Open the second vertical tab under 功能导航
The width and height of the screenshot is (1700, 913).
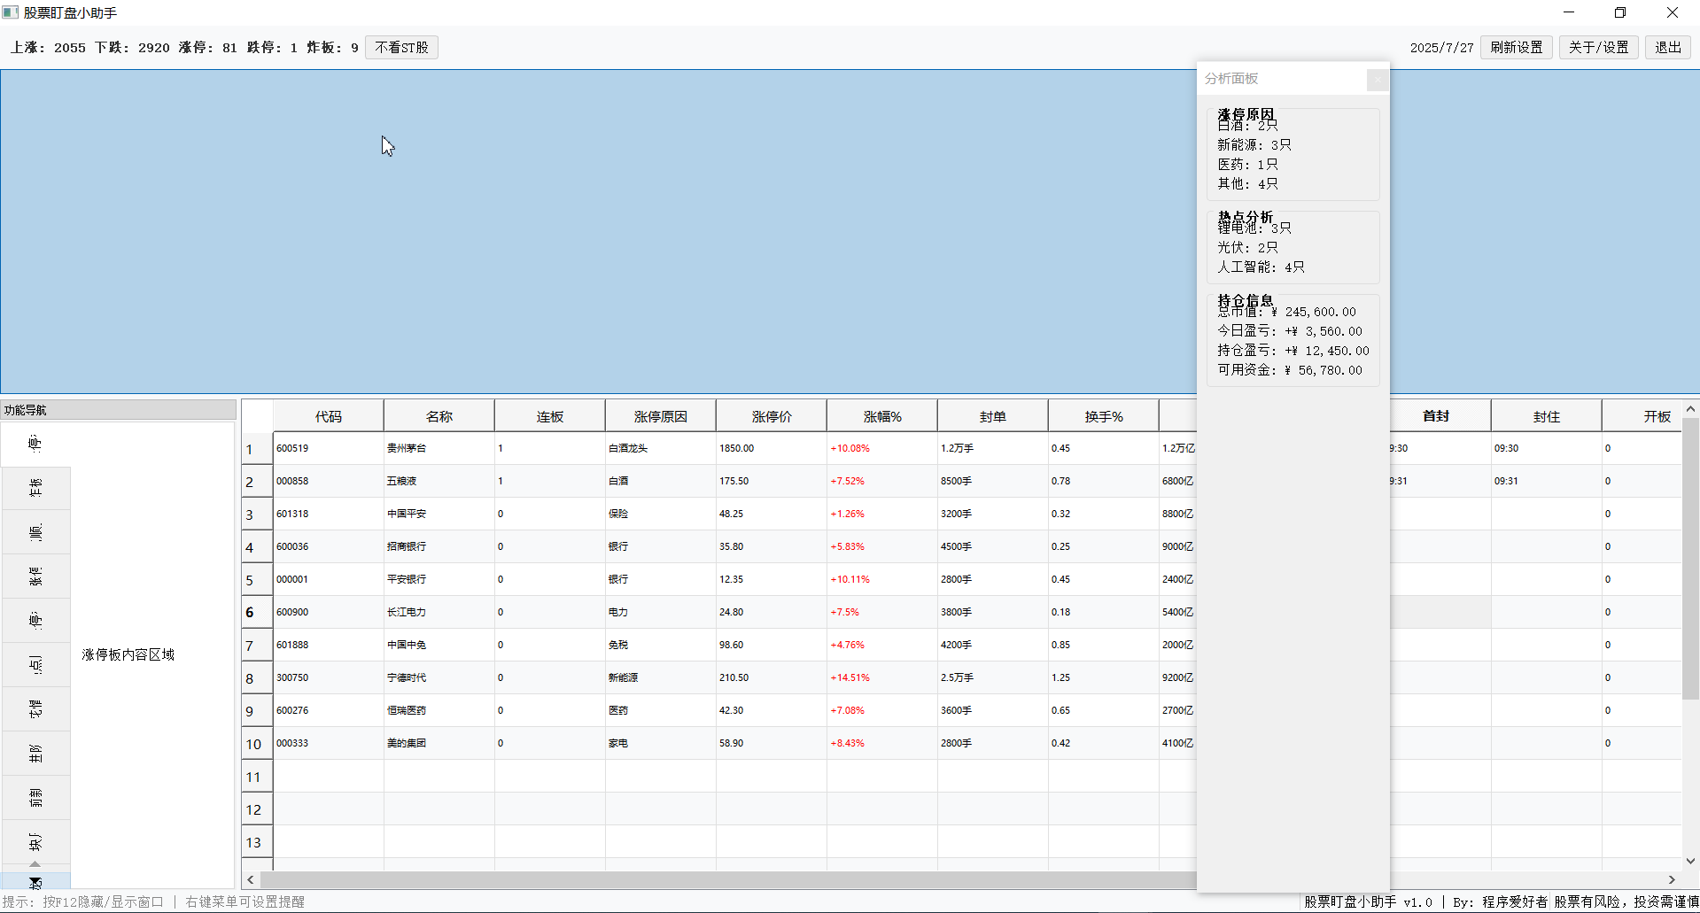point(35,488)
